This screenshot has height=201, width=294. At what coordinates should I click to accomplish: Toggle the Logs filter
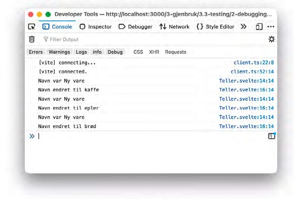(x=81, y=52)
